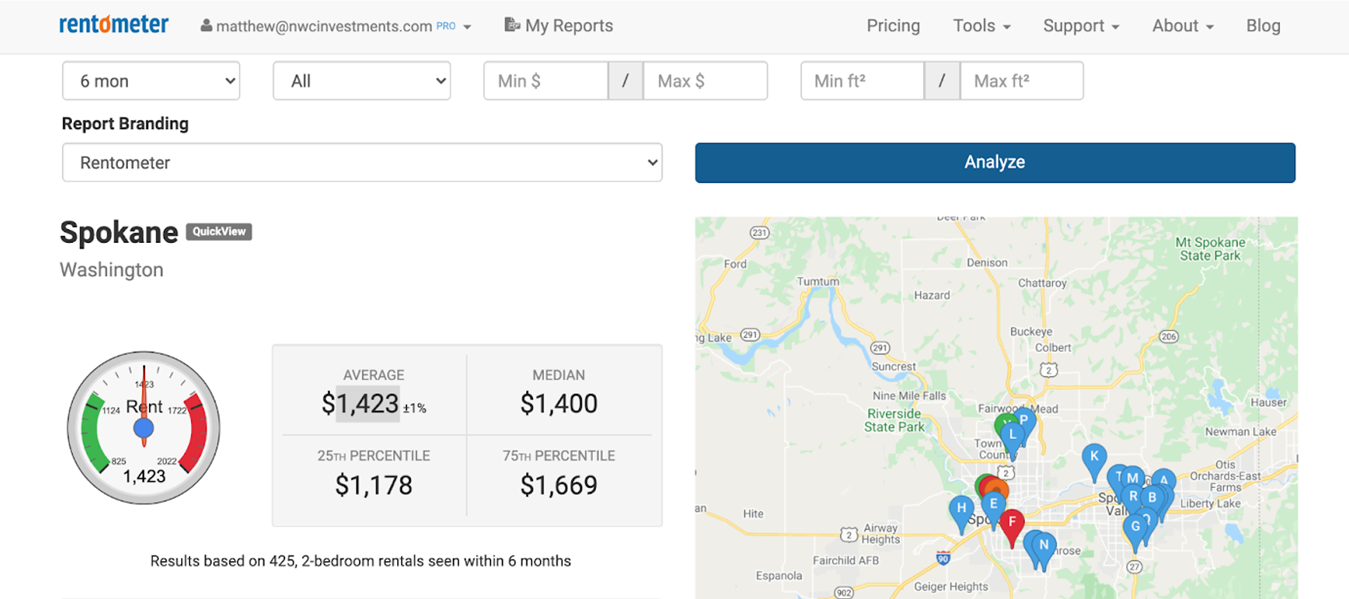Click the Max $ input field
Viewport: 1349px width, 599px height.
(705, 81)
